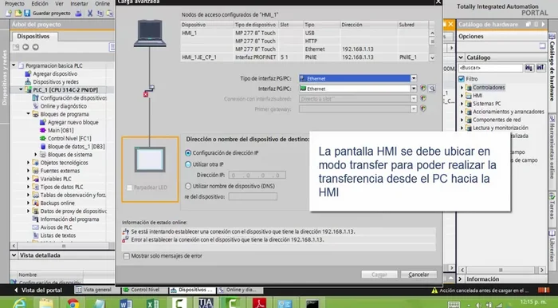This screenshot has width=558, height=308.
Task: Click the warning icon in status bar
Action: (434, 290)
